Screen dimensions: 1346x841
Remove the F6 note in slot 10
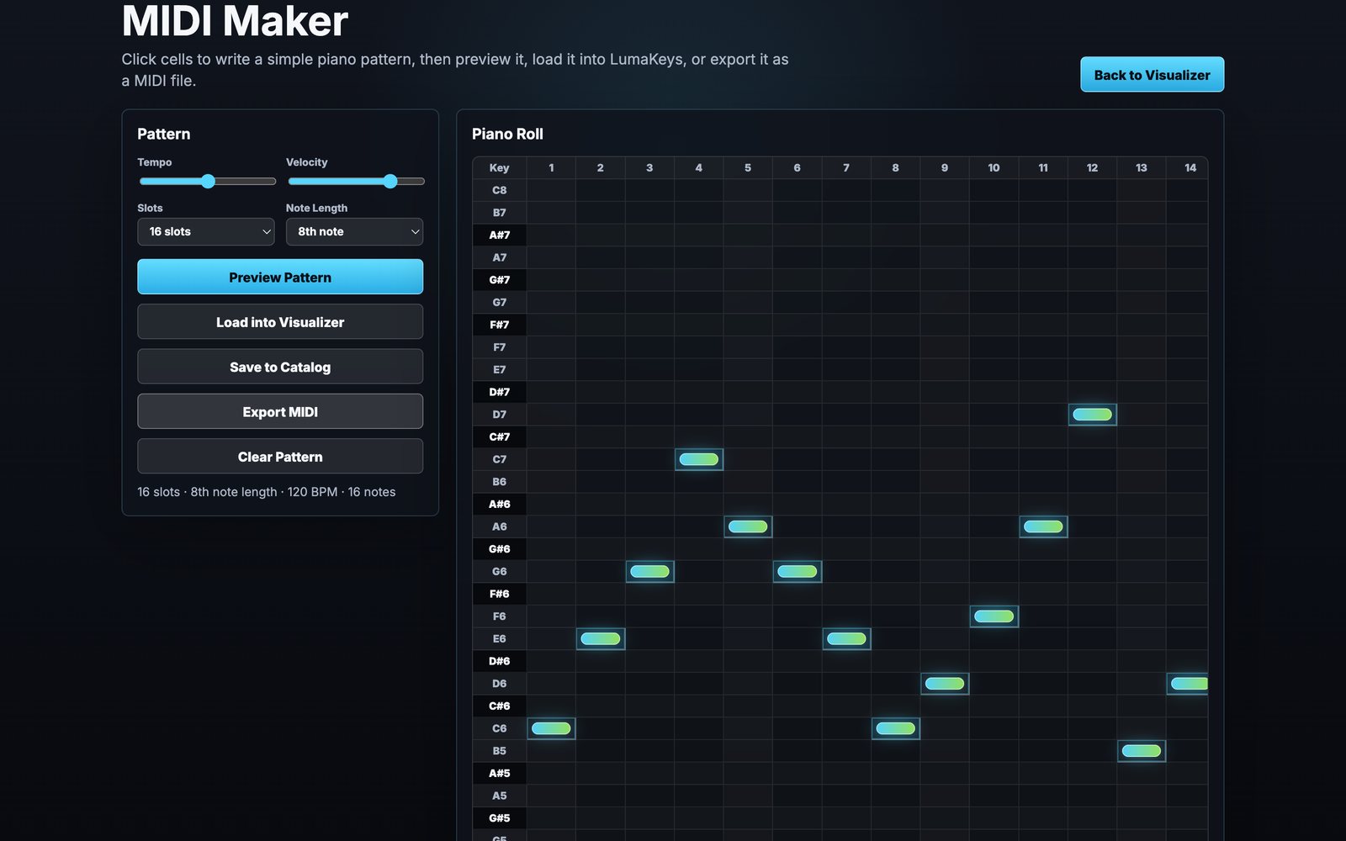994,616
